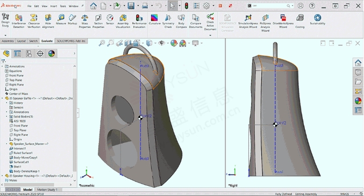Image resolution: width=364 pixels, height=196 pixels.
Task: Run Symmetry Check
Action: pos(168,21)
